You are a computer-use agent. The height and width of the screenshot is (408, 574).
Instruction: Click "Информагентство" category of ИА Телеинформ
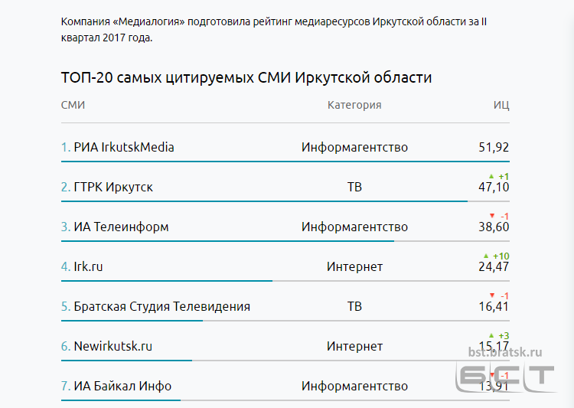(x=354, y=227)
